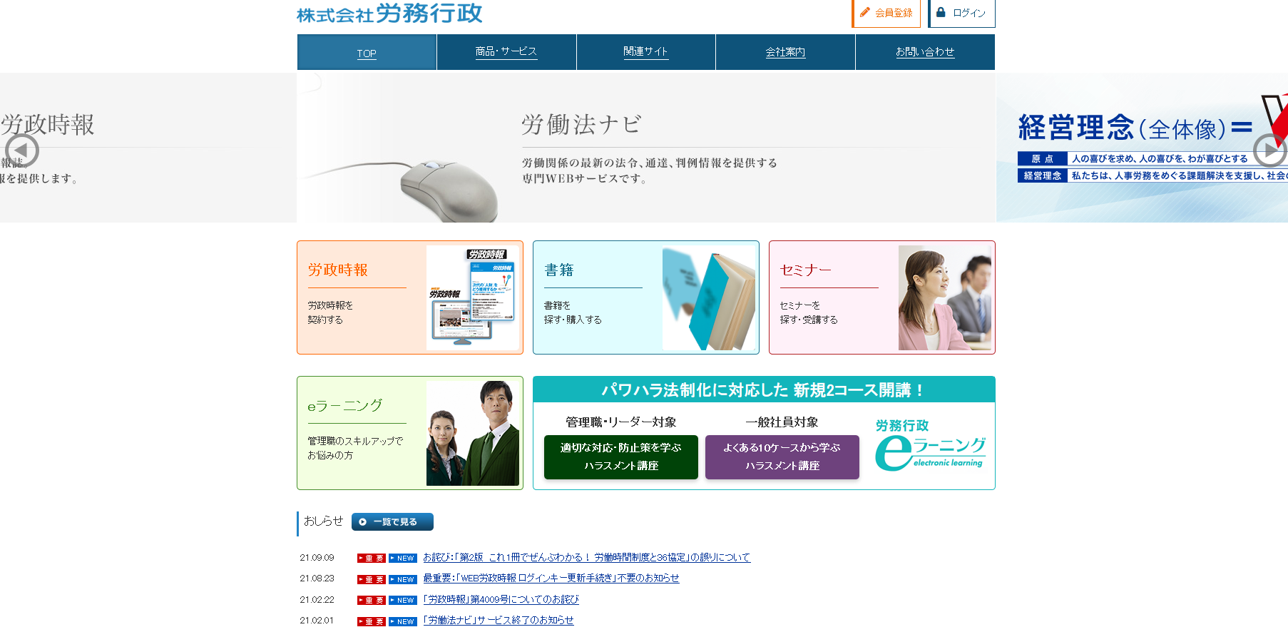Click the date 21.02.01
1288x637 pixels.
(317, 621)
